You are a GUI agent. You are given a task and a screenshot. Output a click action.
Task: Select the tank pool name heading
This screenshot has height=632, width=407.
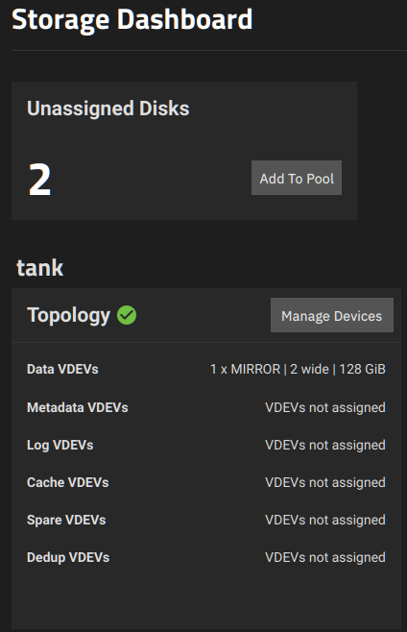click(x=40, y=268)
